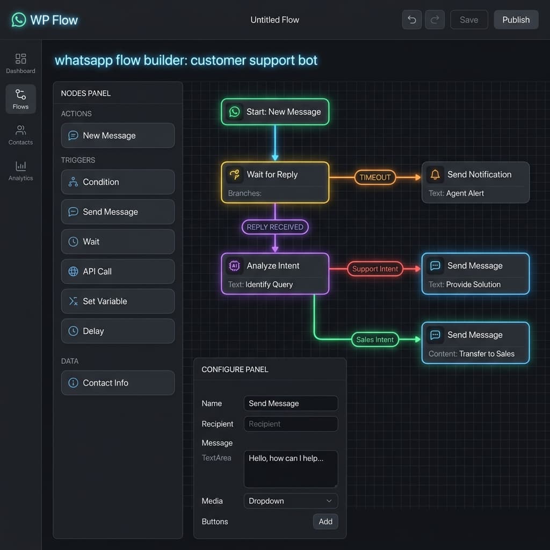Select the Contact Info data node
Viewport: 550px width, 550px height.
(118, 382)
